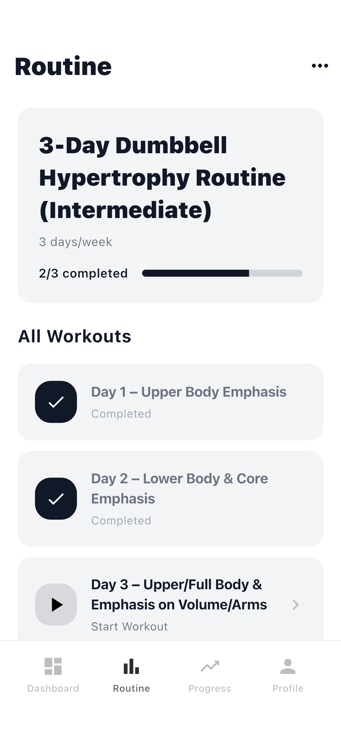Open the three-dot more options menu

coord(320,66)
